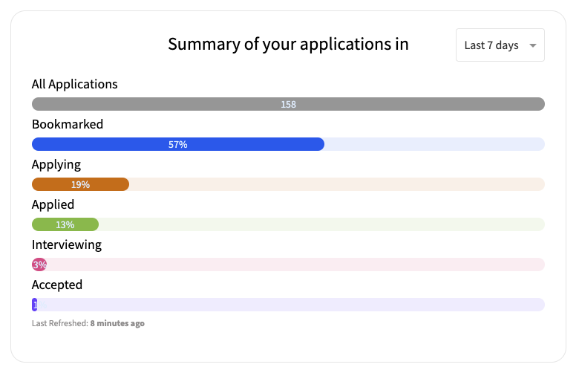Select the Applied label
Screen dimensions: 579x370
pos(53,205)
